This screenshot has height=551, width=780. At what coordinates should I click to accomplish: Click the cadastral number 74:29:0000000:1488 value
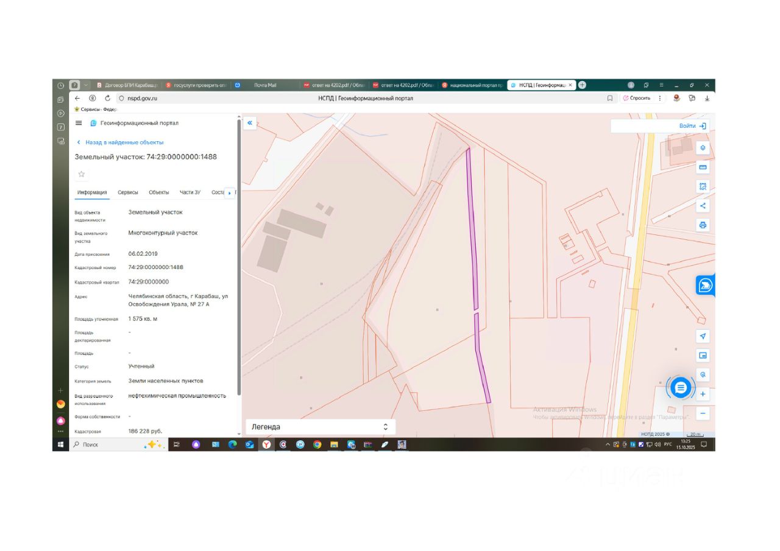[156, 267]
